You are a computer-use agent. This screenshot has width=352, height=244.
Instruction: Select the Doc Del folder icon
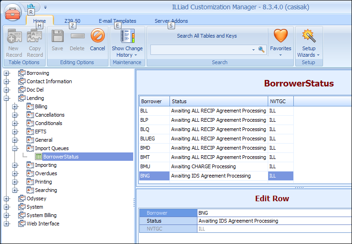tap(22, 90)
